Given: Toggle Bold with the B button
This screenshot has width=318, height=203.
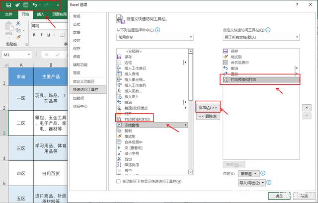Looking at the screenshot, I should click(x=34, y=35).
